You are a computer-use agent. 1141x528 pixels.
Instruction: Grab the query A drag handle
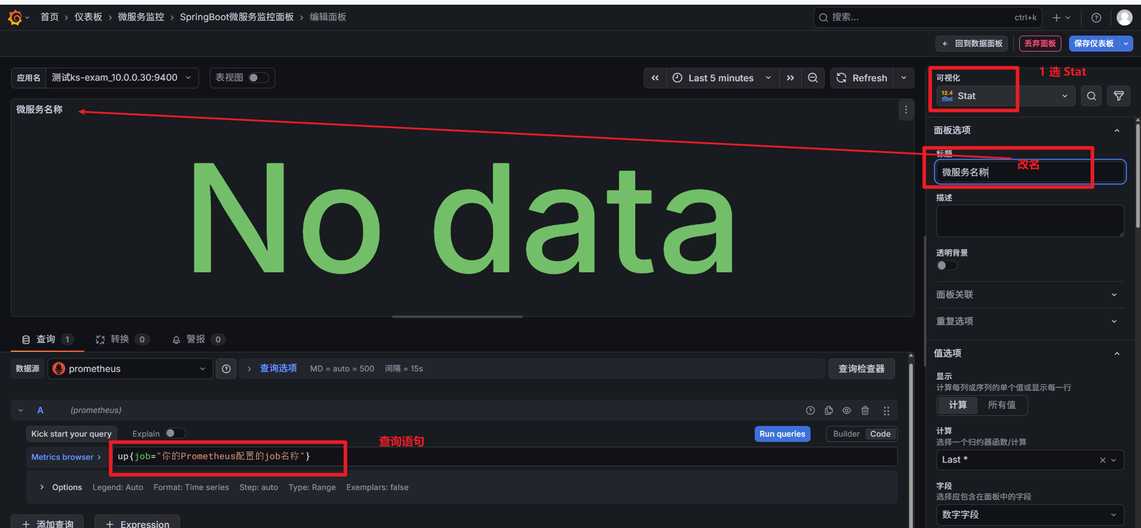click(886, 411)
